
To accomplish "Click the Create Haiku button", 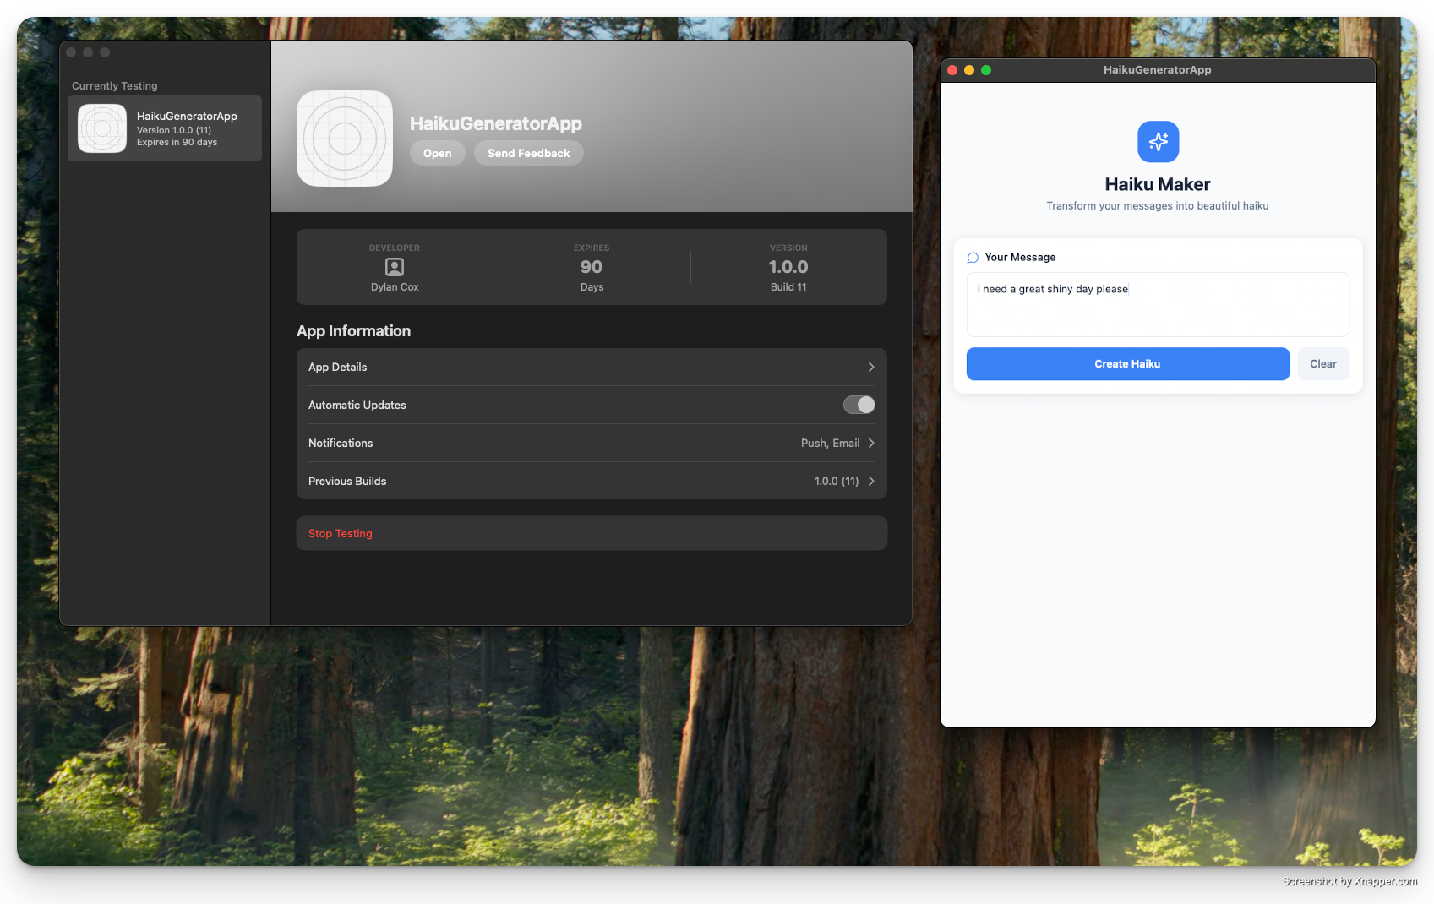I will tap(1128, 364).
